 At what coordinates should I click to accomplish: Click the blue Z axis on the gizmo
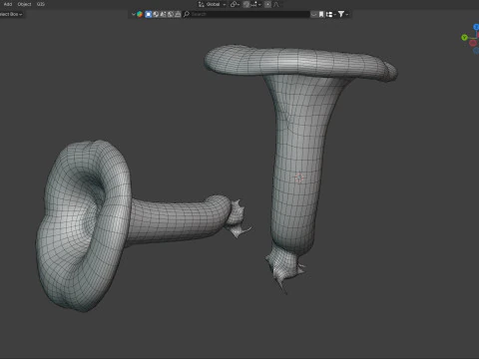[x=476, y=27]
